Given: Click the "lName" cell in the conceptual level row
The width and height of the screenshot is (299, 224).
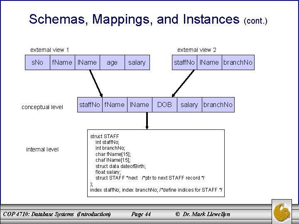Looking at the screenshot, I should (x=140, y=105).
